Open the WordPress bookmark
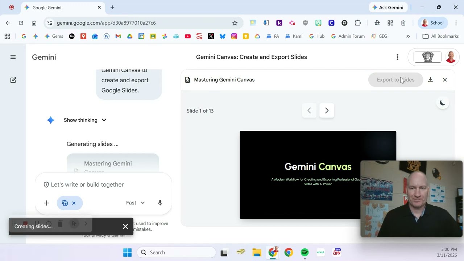 [x=107, y=36]
